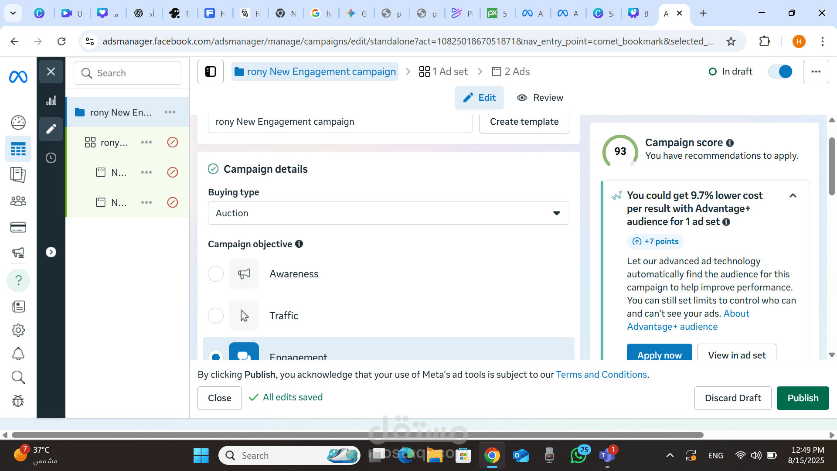Open campaign options three-dots menu

click(x=816, y=72)
